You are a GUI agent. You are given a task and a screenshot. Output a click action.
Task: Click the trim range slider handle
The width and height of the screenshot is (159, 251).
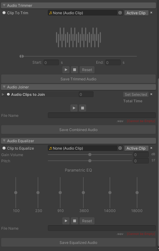pos(22,56)
